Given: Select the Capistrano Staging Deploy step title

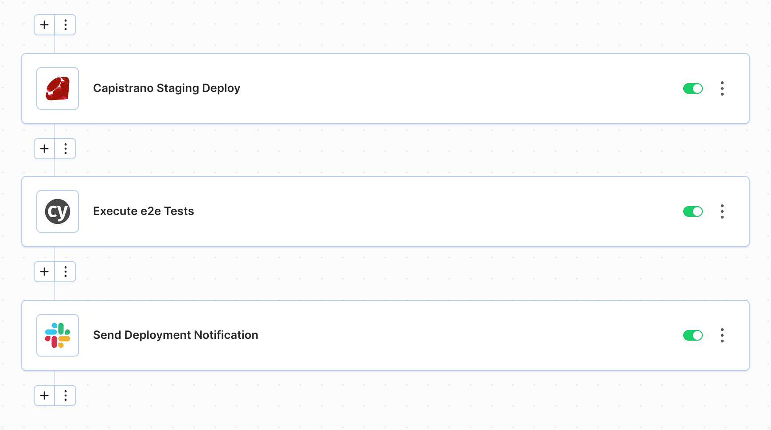Looking at the screenshot, I should (x=167, y=88).
